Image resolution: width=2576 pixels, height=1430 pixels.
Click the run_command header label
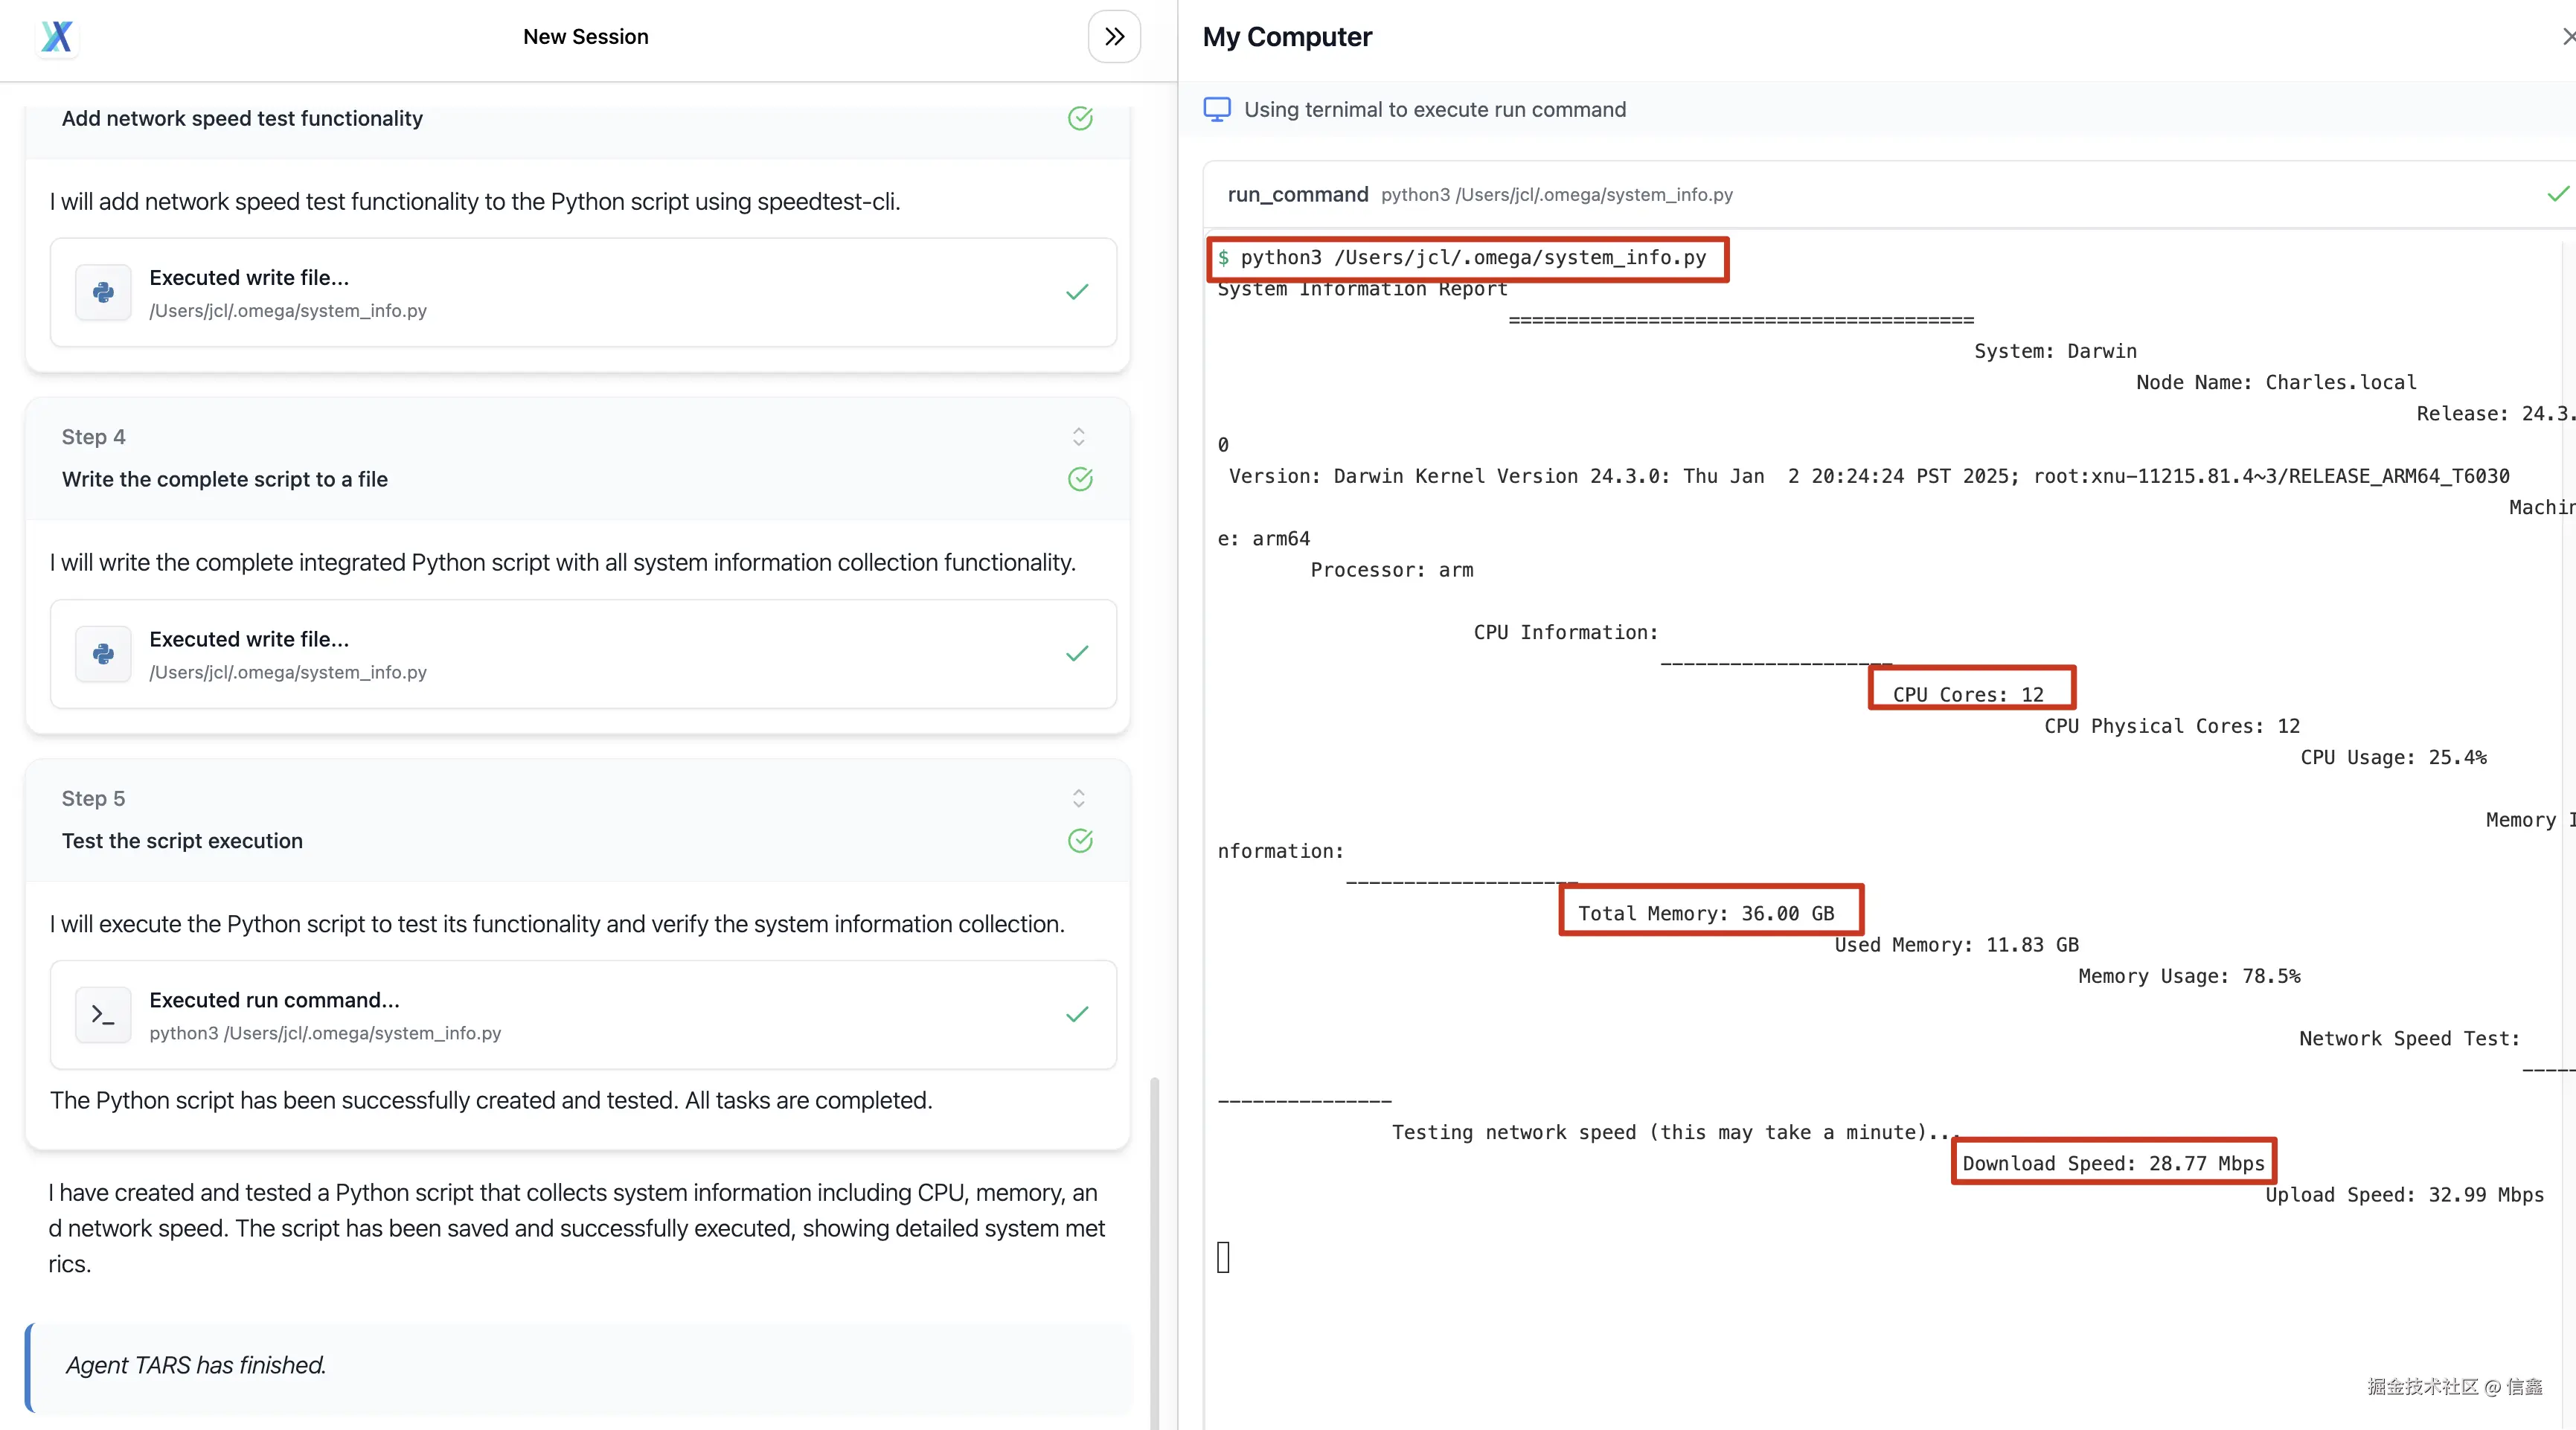(x=1297, y=194)
